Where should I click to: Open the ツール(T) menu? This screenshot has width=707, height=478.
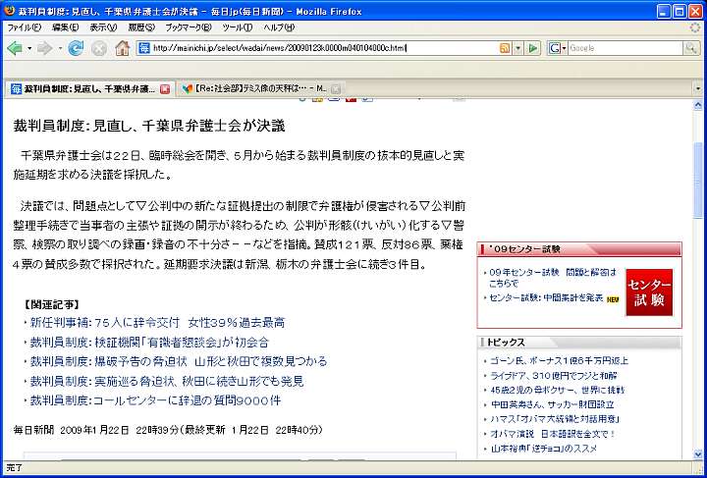coord(237,27)
